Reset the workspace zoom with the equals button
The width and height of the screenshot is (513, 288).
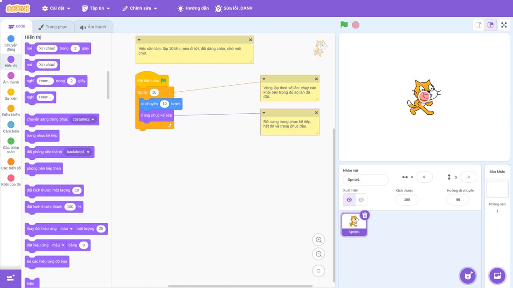click(319, 271)
